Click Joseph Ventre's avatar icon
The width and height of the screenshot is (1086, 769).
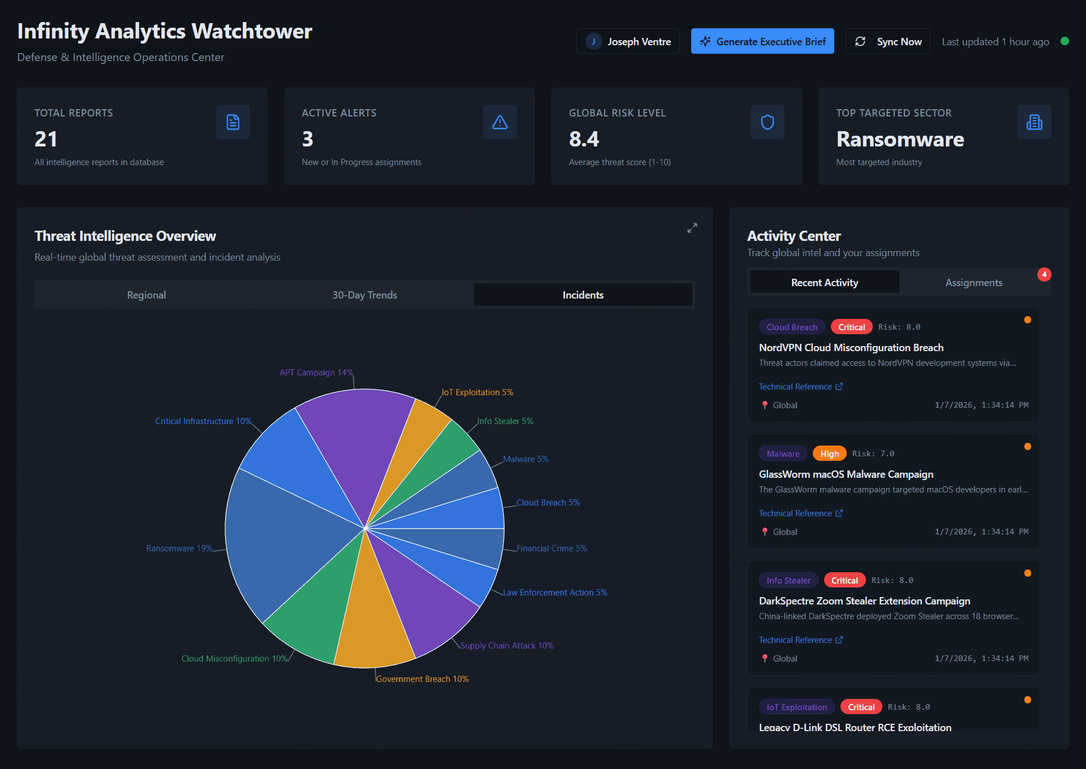(593, 41)
